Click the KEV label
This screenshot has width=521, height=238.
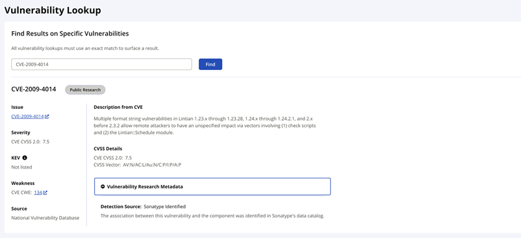pos(16,158)
